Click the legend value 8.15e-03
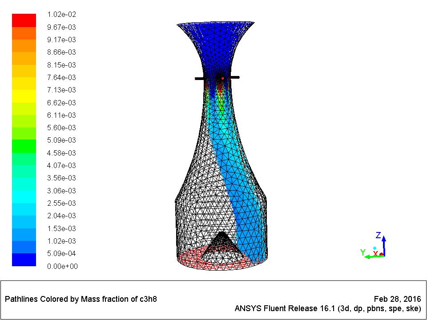427x320 pixels. pyautogui.click(x=61, y=65)
